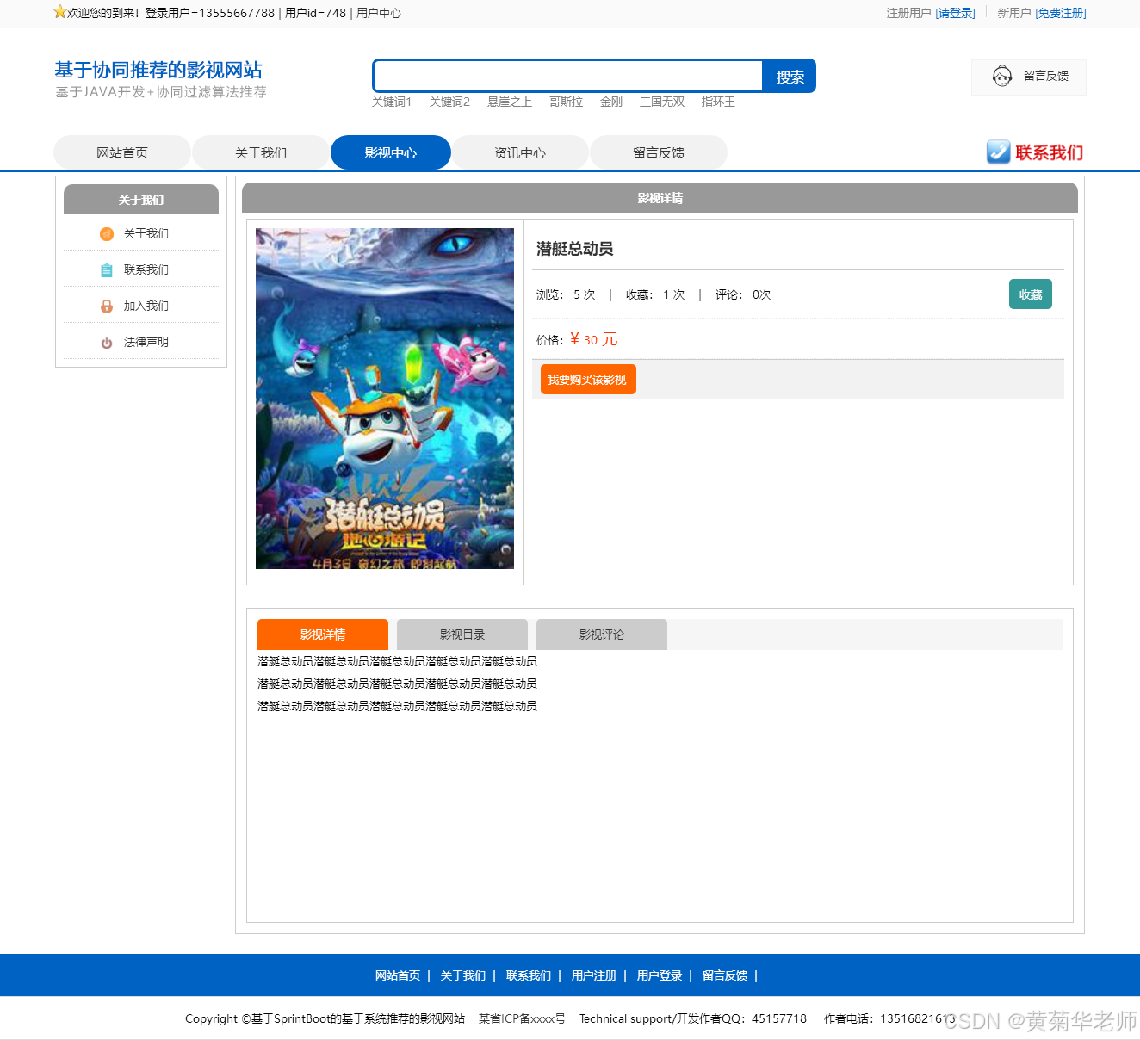Click the 收藏: 1 次 favorites count
The image size is (1140, 1040).
click(x=655, y=294)
